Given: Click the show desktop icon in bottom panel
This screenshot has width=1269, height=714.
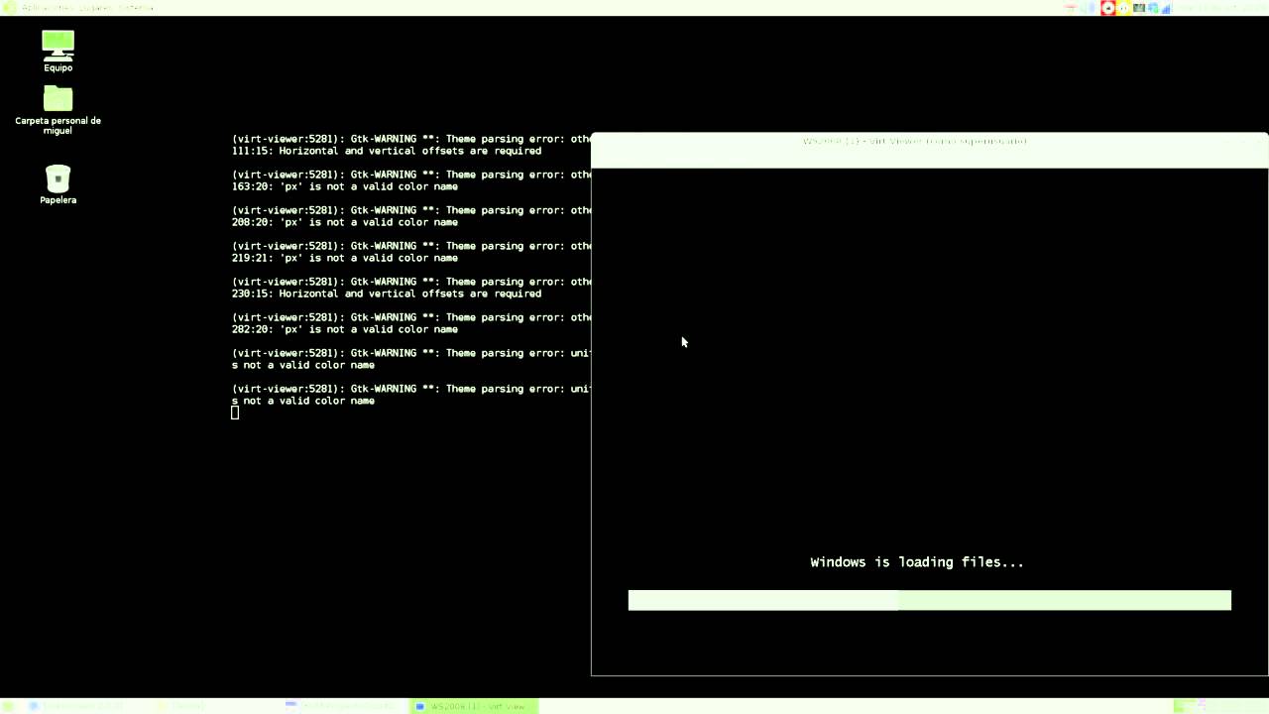Looking at the screenshot, I should (x=8, y=706).
